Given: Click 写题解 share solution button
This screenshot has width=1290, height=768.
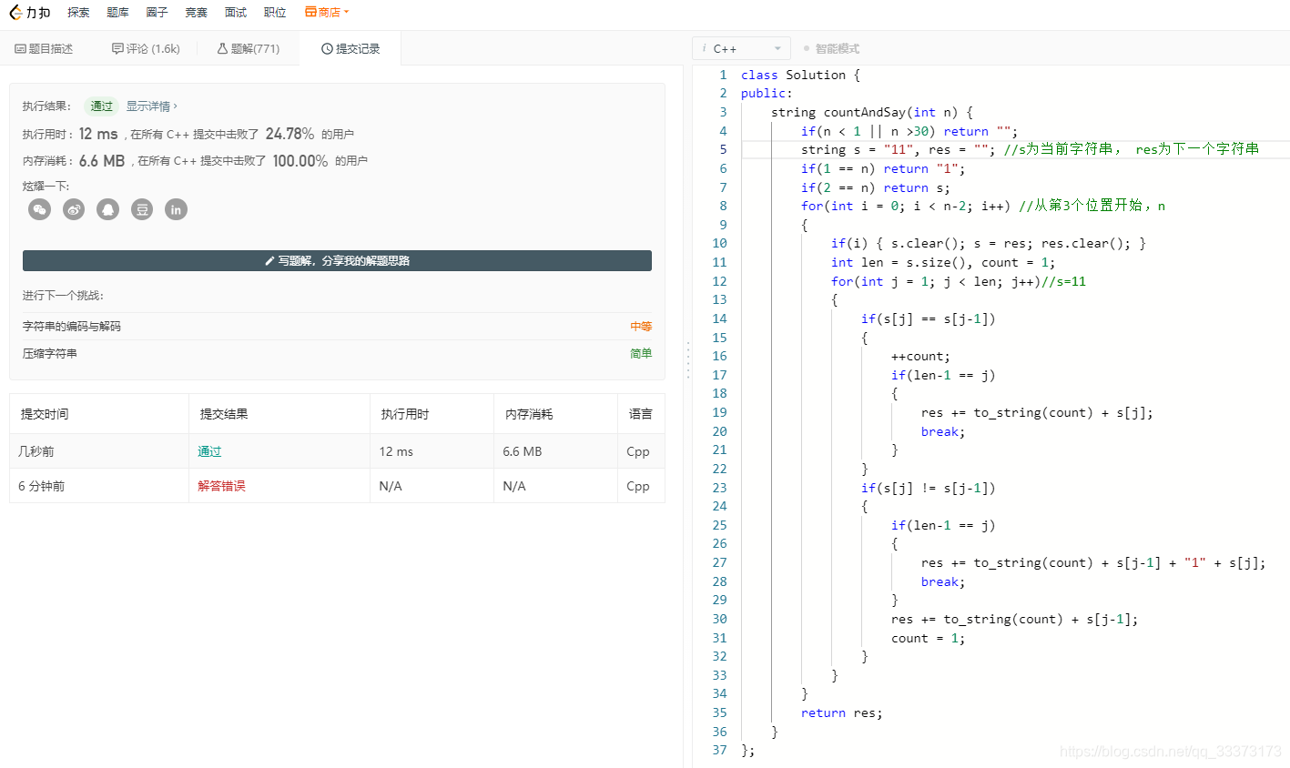Looking at the screenshot, I should pyautogui.click(x=337, y=260).
